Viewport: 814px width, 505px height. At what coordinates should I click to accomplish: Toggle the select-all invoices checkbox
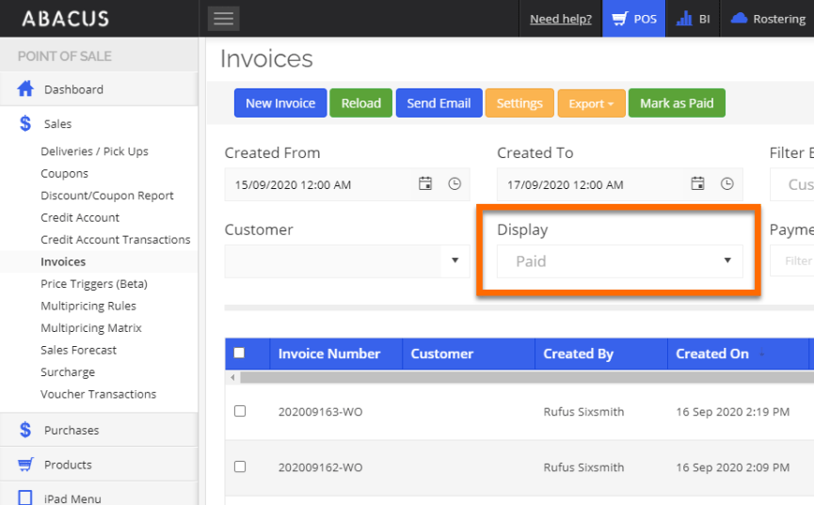pyautogui.click(x=239, y=354)
